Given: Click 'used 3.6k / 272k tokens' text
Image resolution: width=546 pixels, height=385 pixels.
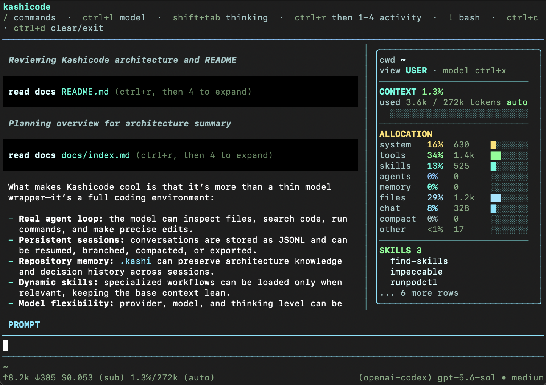Looking at the screenshot, I should coord(440,102).
